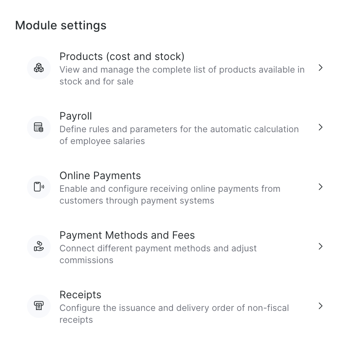Click the adjust commissions description
The width and height of the screenshot is (359, 346).
coord(158,254)
